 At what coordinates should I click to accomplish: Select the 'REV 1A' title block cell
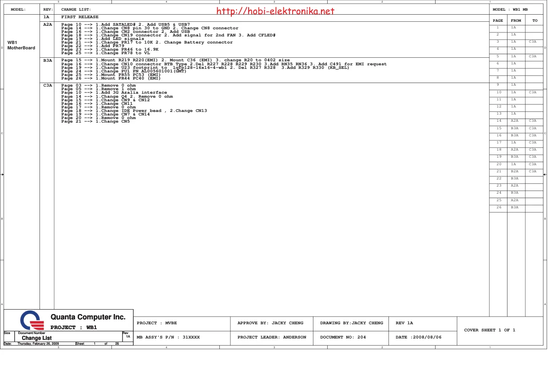tap(404, 323)
